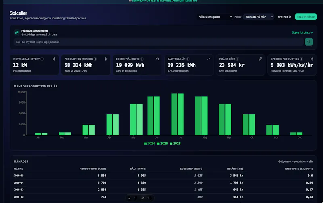323x203 pixels.
Task: Click the trend arrow icon in Sålt till nät card
Action: click(209, 59)
